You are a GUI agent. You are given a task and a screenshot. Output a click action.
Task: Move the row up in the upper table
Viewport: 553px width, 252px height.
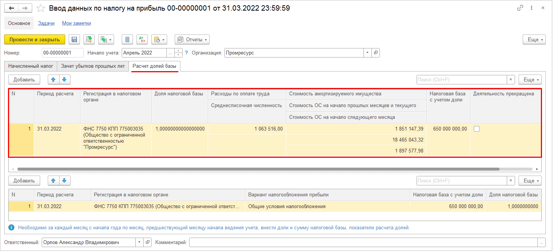coord(53,79)
